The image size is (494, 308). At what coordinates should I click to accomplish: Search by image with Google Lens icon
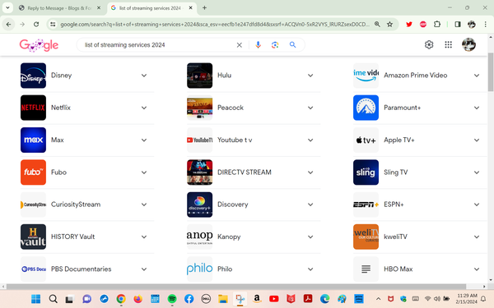pyautogui.click(x=275, y=45)
